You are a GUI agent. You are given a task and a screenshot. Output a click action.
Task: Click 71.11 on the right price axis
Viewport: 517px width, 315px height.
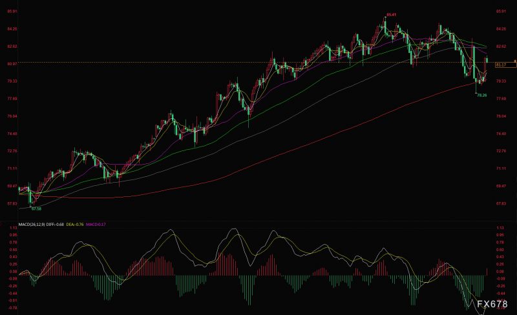point(501,168)
